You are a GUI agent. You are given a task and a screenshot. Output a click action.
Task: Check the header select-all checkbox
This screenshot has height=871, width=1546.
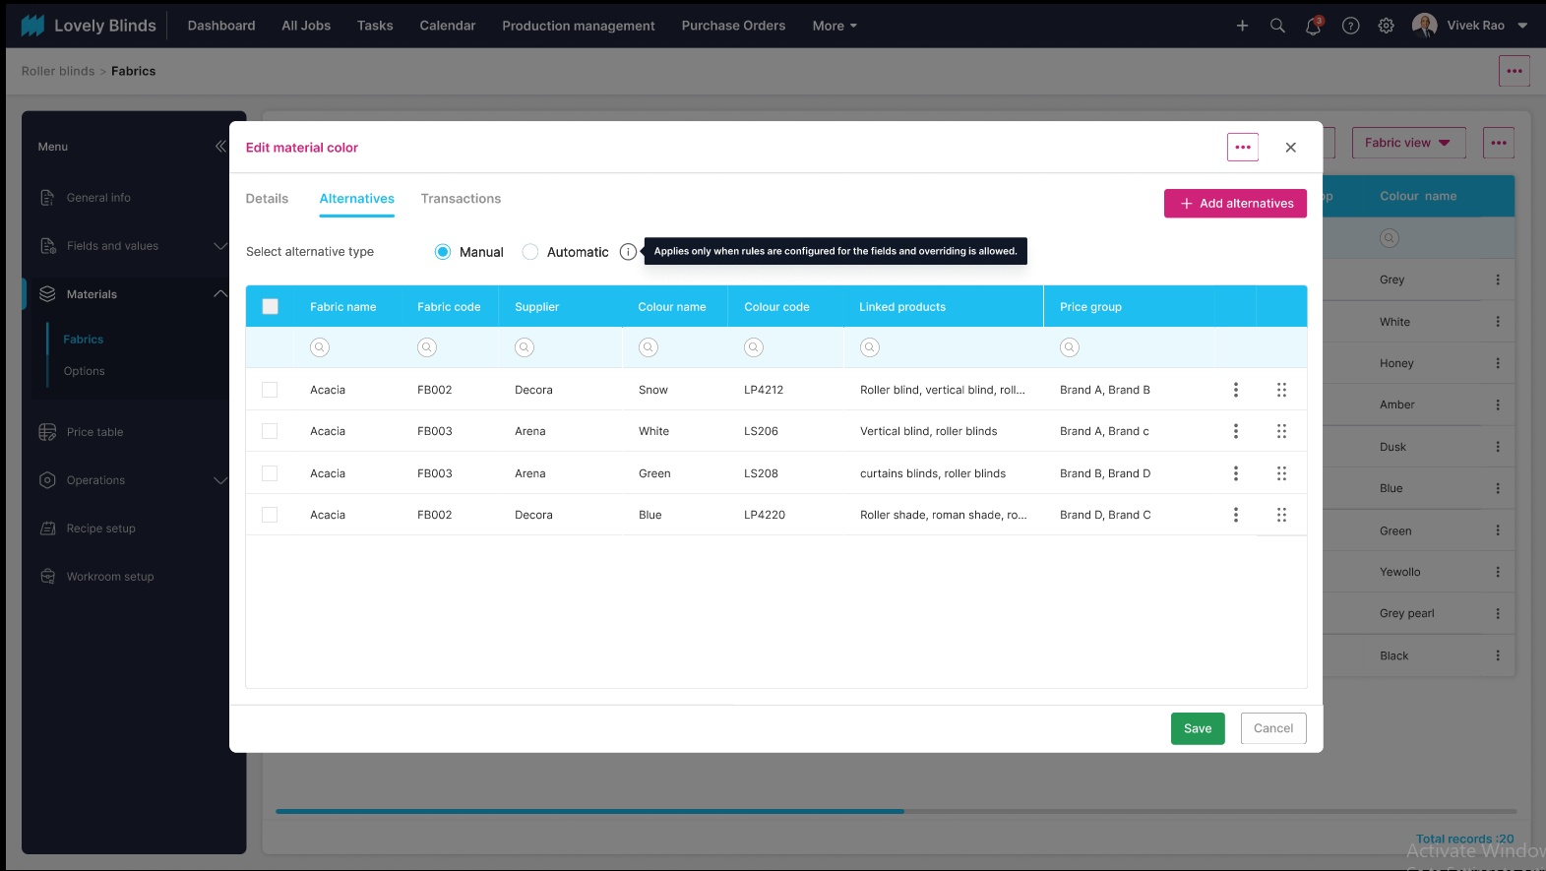(271, 307)
